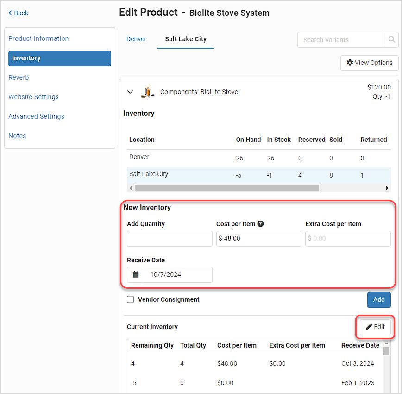The height and width of the screenshot is (394, 402).
Task: Select the Denver row in inventory table
Action: [x=259, y=159]
